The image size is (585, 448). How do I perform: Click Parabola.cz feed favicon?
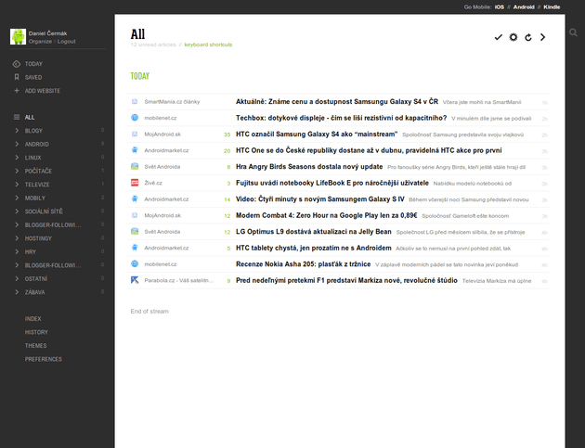click(135, 280)
